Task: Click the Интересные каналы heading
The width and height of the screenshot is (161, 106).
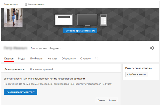Action: [139, 68]
